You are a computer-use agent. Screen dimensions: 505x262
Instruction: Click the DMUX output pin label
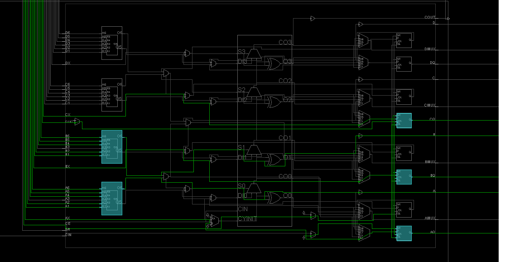click(x=429, y=48)
